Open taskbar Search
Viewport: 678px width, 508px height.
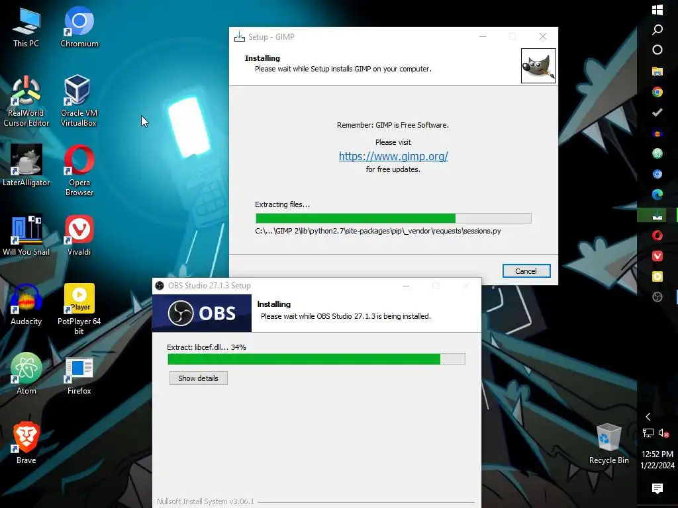coord(657,29)
